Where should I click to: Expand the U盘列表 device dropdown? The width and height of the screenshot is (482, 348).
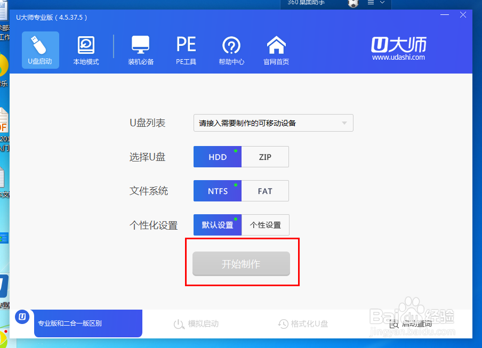click(274, 123)
